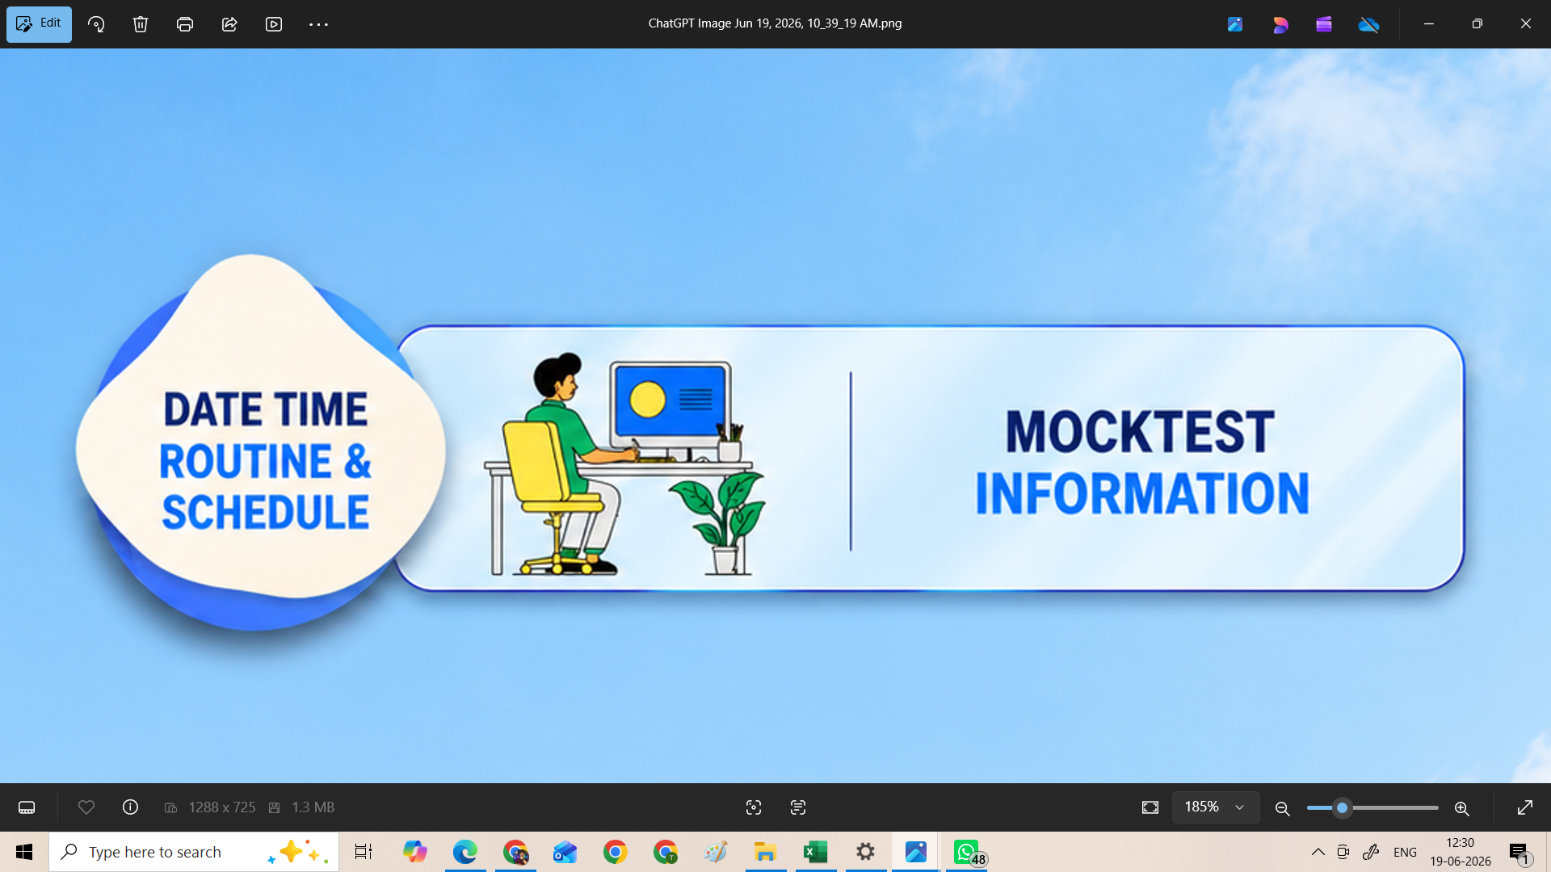1551x872 pixels.
Task: Open Designer icon in title bar
Action: [1280, 24]
